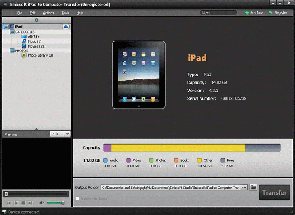Viewport: 295px width, 215px height.
Task: Click the previous track button
Action: (x=9, y=203)
